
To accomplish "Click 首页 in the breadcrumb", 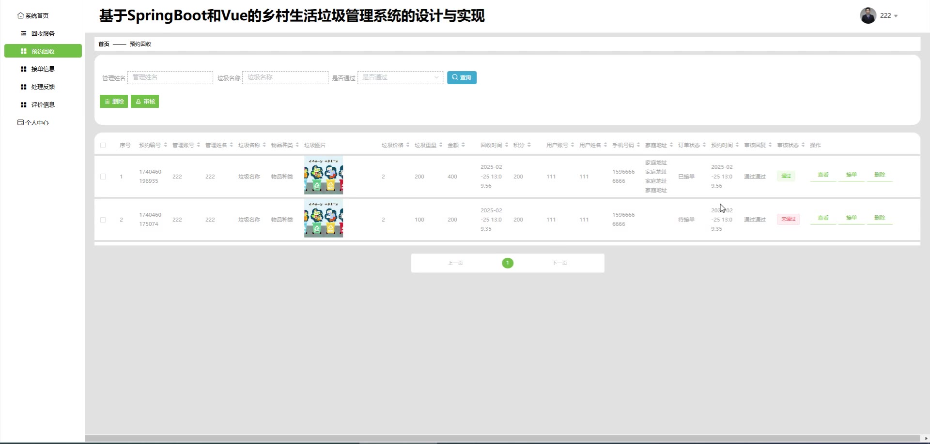I will click(x=104, y=44).
